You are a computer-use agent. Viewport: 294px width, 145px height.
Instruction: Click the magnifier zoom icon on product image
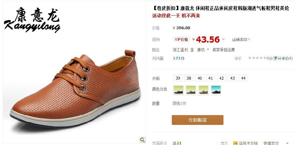142,140
